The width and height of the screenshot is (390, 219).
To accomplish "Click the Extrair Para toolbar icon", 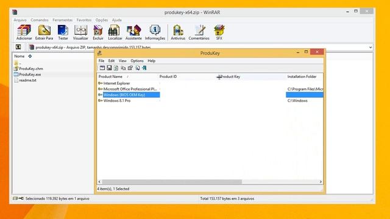I will tap(44, 32).
